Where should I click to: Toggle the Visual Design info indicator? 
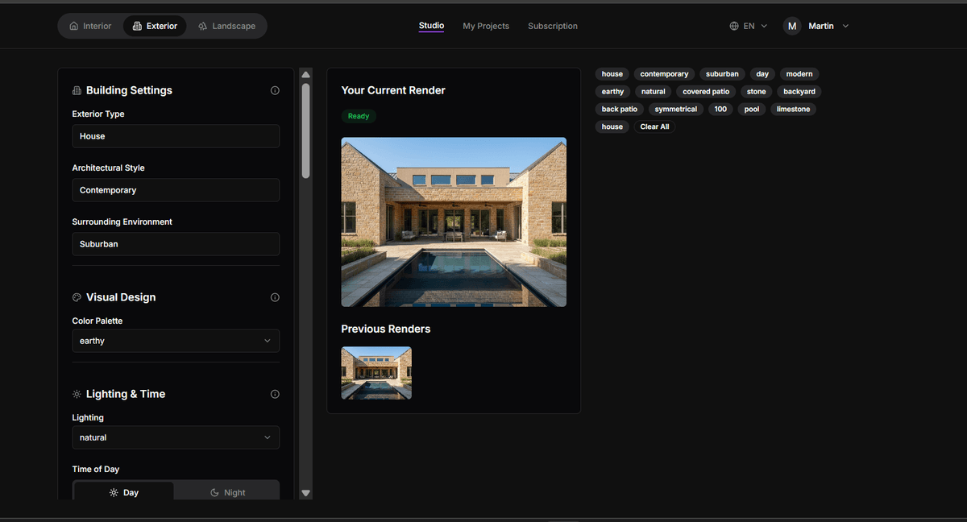[x=275, y=297]
